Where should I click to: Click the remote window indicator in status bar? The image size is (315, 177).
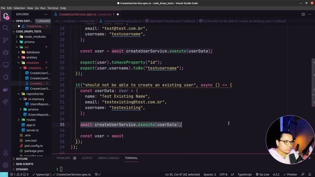(x=4, y=175)
